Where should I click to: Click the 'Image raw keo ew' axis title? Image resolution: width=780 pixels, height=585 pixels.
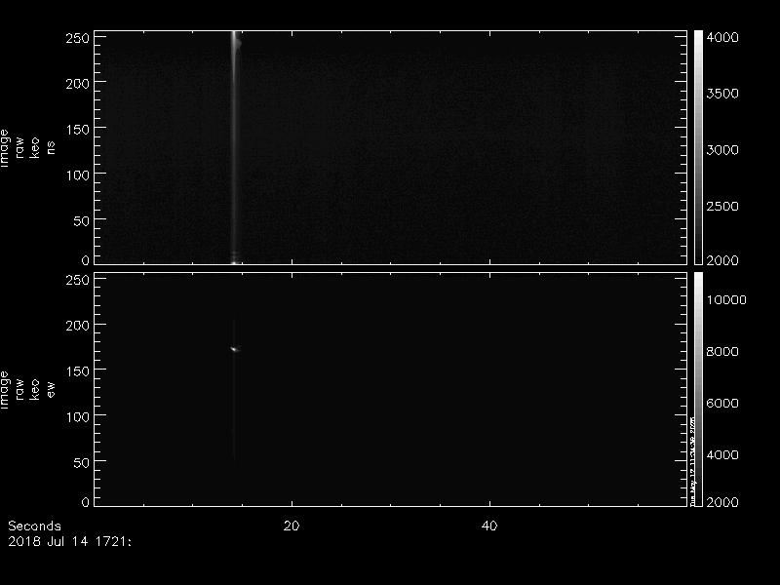[x=27, y=389]
